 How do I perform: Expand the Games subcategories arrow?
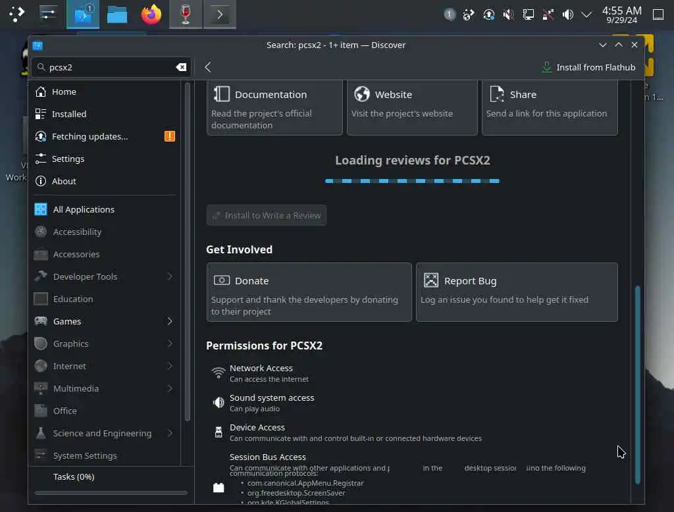pyautogui.click(x=170, y=321)
